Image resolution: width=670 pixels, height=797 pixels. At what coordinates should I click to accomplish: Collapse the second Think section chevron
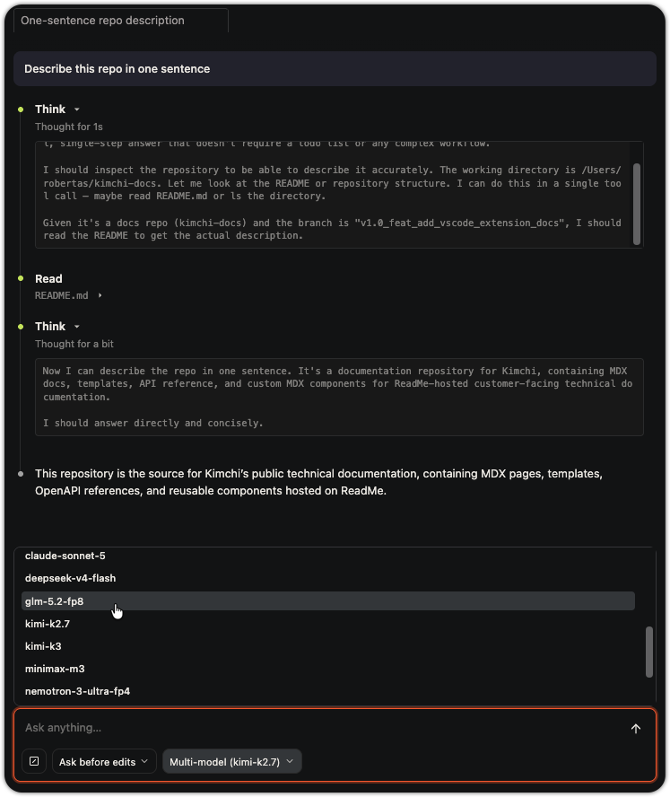coord(77,327)
